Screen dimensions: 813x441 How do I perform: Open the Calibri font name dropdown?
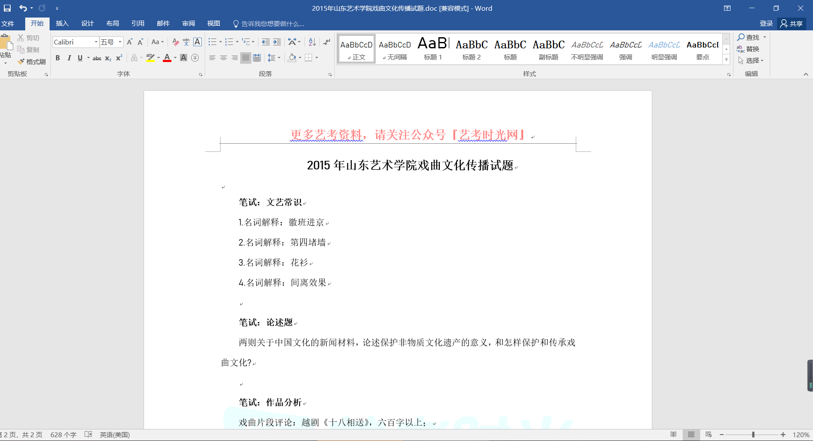tap(96, 42)
